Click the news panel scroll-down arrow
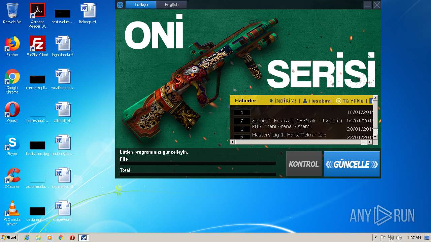 pyautogui.click(x=375, y=137)
